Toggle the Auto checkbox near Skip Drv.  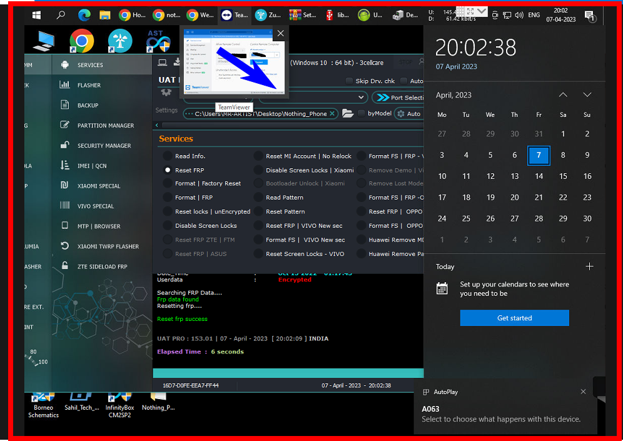[x=403, y=81]
